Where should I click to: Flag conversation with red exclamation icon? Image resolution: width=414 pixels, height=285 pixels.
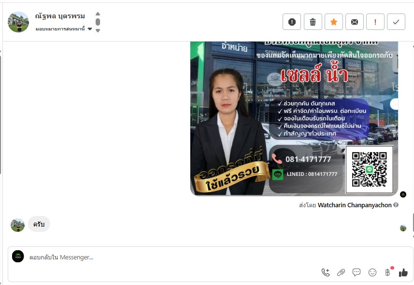(x=375, y=22)
